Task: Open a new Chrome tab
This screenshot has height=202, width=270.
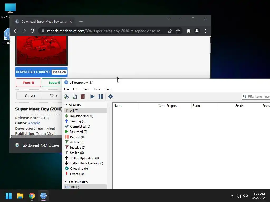Action: (x=81, y=22)
